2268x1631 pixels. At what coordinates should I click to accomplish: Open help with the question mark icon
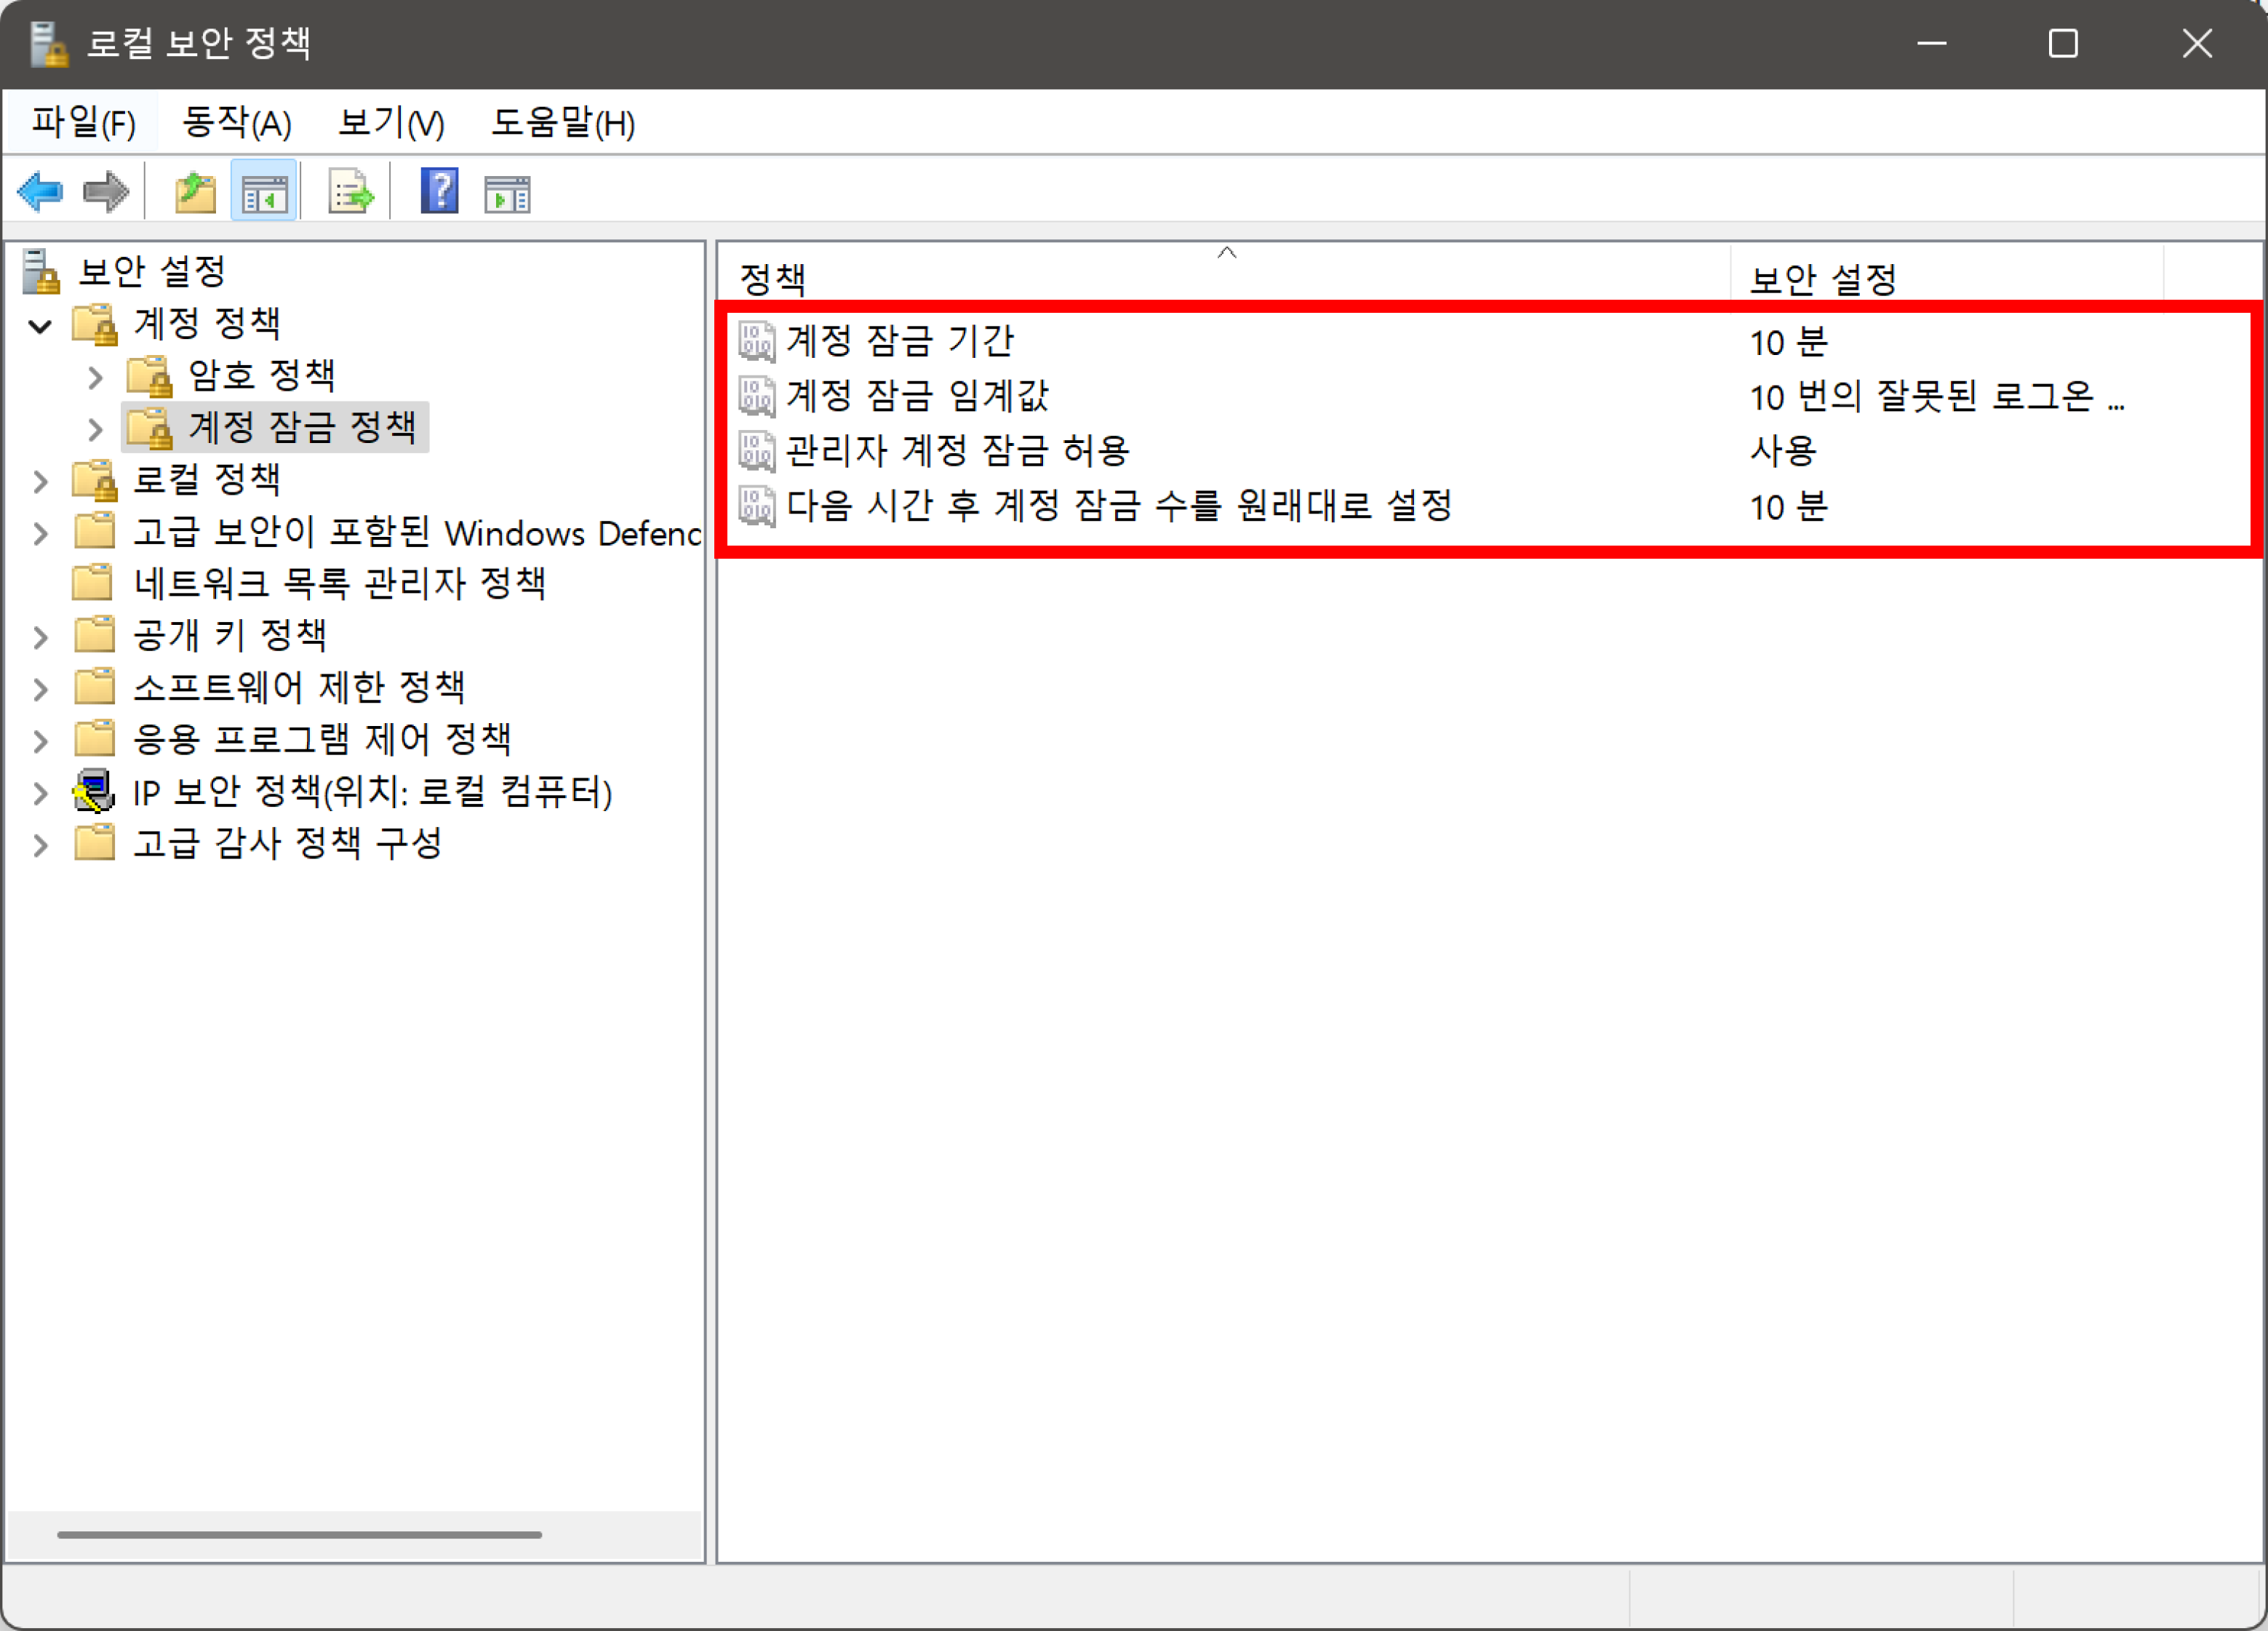(439, 191)
